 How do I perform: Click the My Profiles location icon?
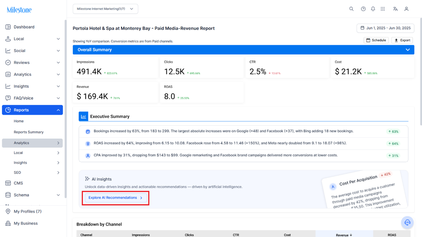click(x=8, y=211)
